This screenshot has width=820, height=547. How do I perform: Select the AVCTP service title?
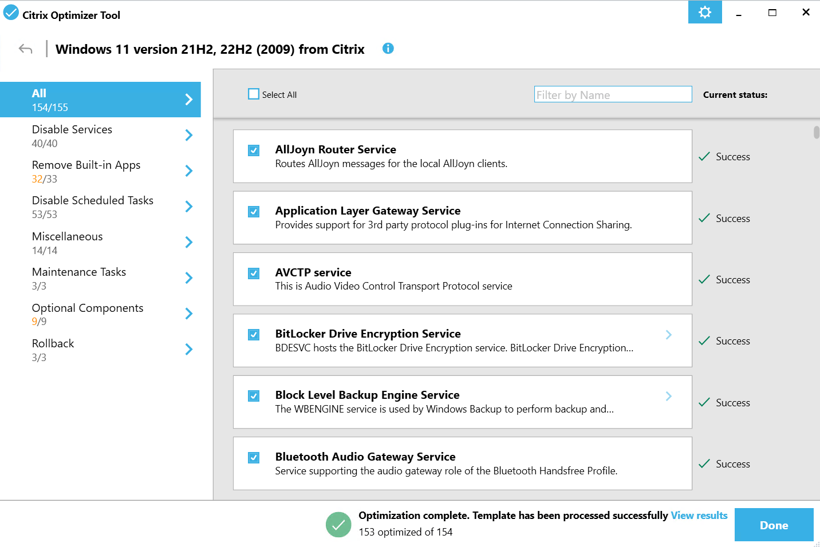click(x=313, y=272)
